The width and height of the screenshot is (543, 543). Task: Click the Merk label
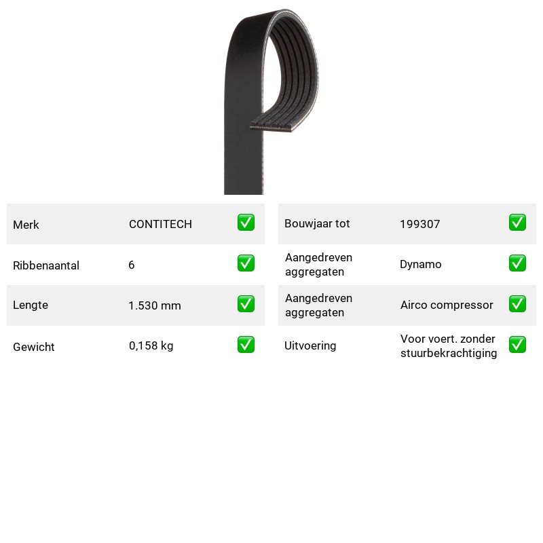click(26, 225)
